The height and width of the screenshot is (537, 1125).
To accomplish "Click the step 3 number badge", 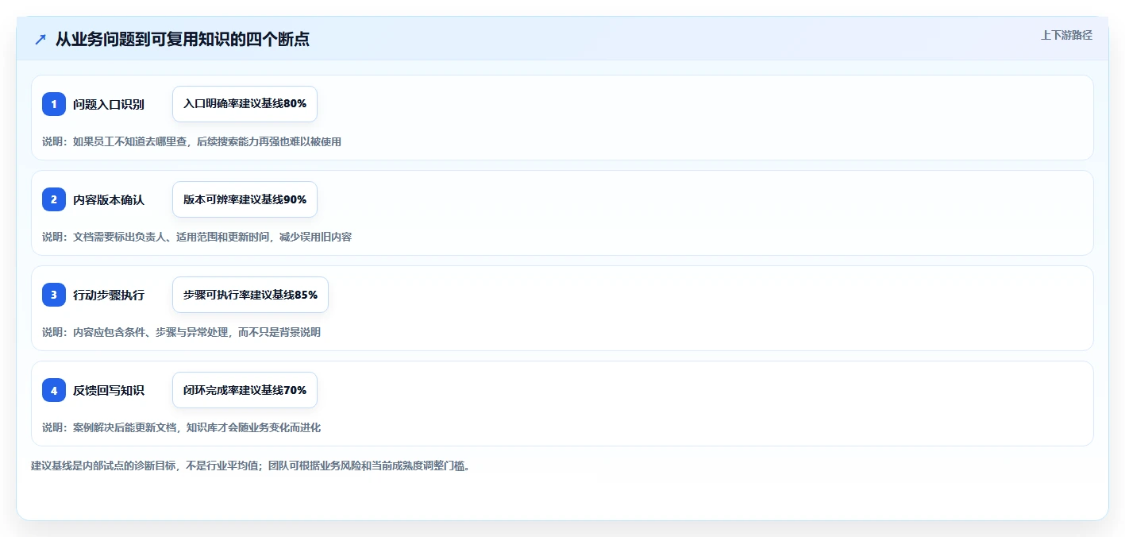I will pos(54,295).
